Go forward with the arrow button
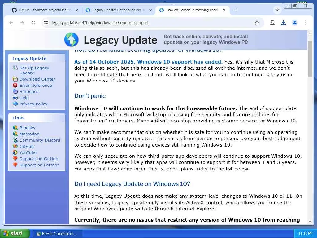This screenshot has height=238, width=317. pyautogui.click(x=22, y=23)
